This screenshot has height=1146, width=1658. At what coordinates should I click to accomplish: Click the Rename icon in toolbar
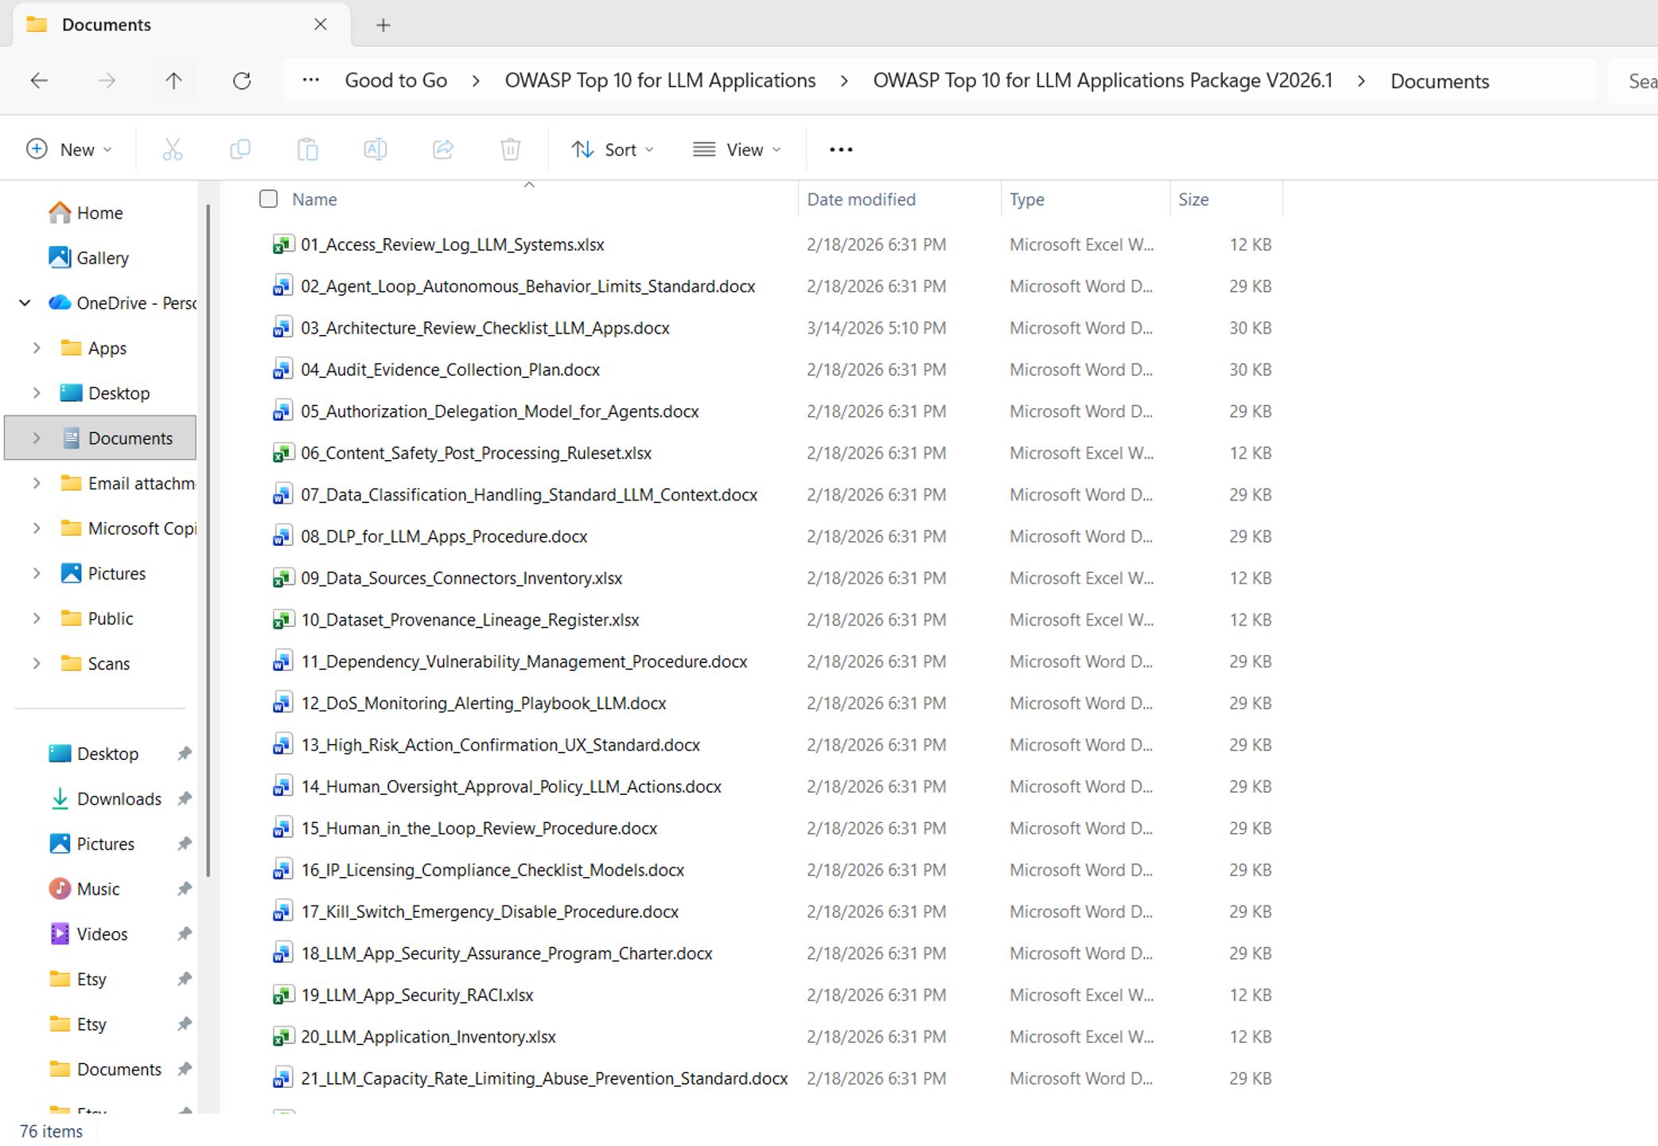[x=376, y=150]
